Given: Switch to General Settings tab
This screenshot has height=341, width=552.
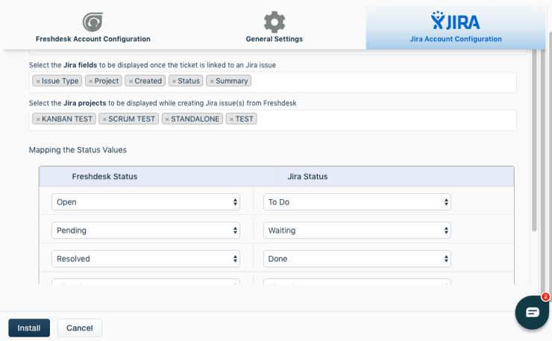Looking at the screenshot, I should point(275,39).
